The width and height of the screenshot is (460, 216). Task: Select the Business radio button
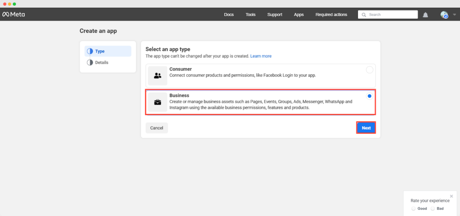coord(369,96)
